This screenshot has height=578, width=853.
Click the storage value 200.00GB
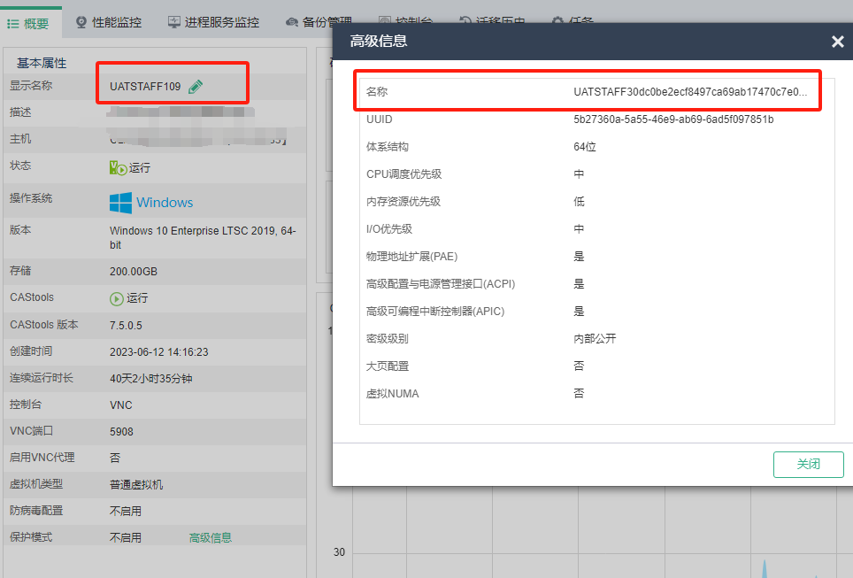[134, 272]
